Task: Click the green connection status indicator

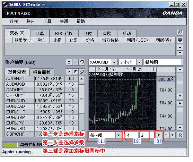Action: (11, 145)
